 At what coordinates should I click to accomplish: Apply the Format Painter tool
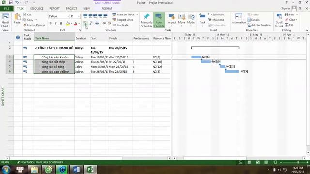(x=34, y=25)
